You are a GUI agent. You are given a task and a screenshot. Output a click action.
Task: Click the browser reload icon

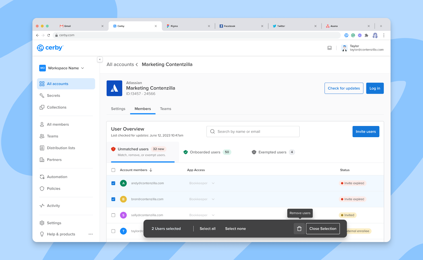click(x=49, y=35)
